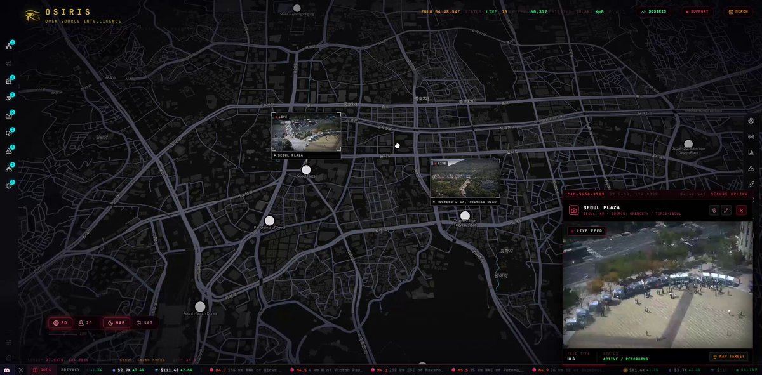
Task: Close the Seoul Plaza camera panel
Action: tap(741, 210)
